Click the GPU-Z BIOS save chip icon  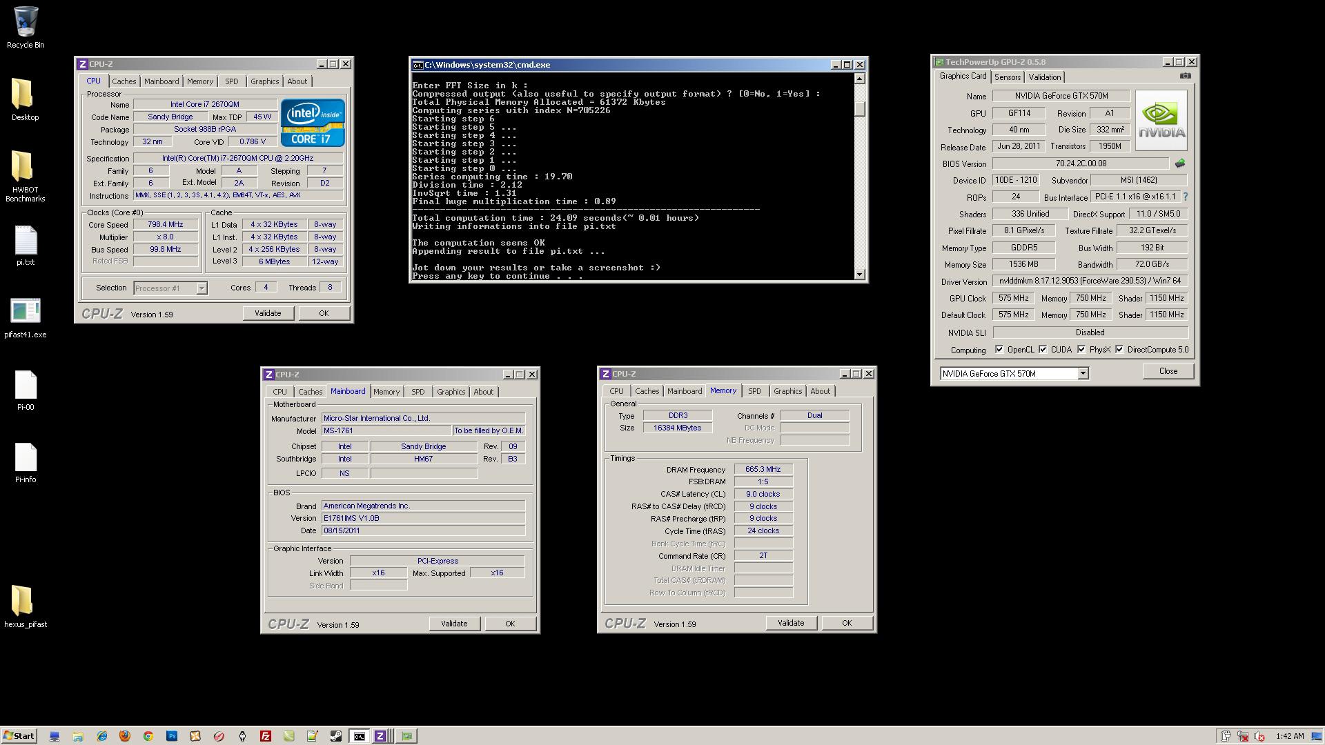coord(1179,163)
